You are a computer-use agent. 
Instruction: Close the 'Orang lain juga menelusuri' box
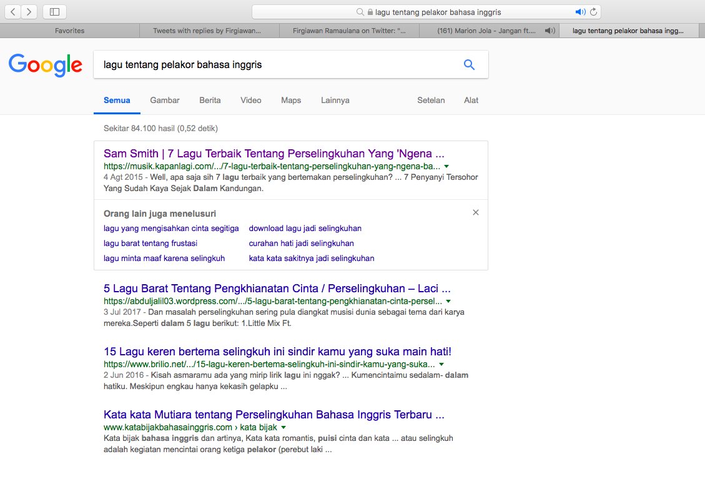tap(476, 212)
